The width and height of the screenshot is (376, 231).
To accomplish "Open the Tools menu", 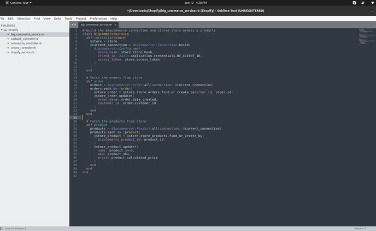I will tap(68, 19).
